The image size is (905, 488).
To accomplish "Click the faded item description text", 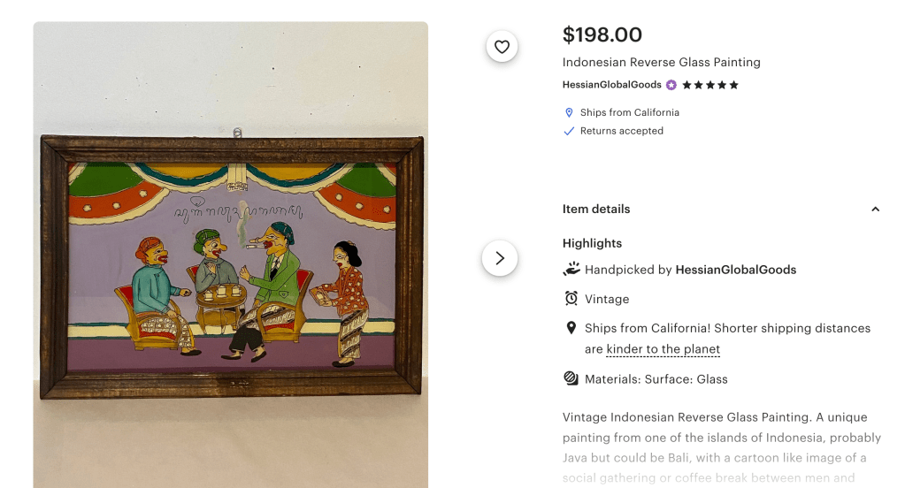I will click(721, 447).
